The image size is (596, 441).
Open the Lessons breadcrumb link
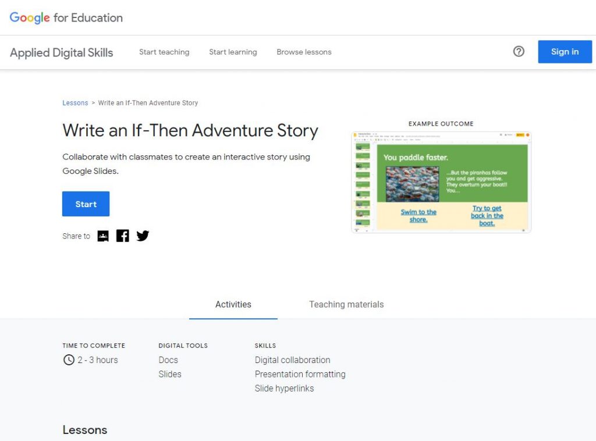click(74, 102)
